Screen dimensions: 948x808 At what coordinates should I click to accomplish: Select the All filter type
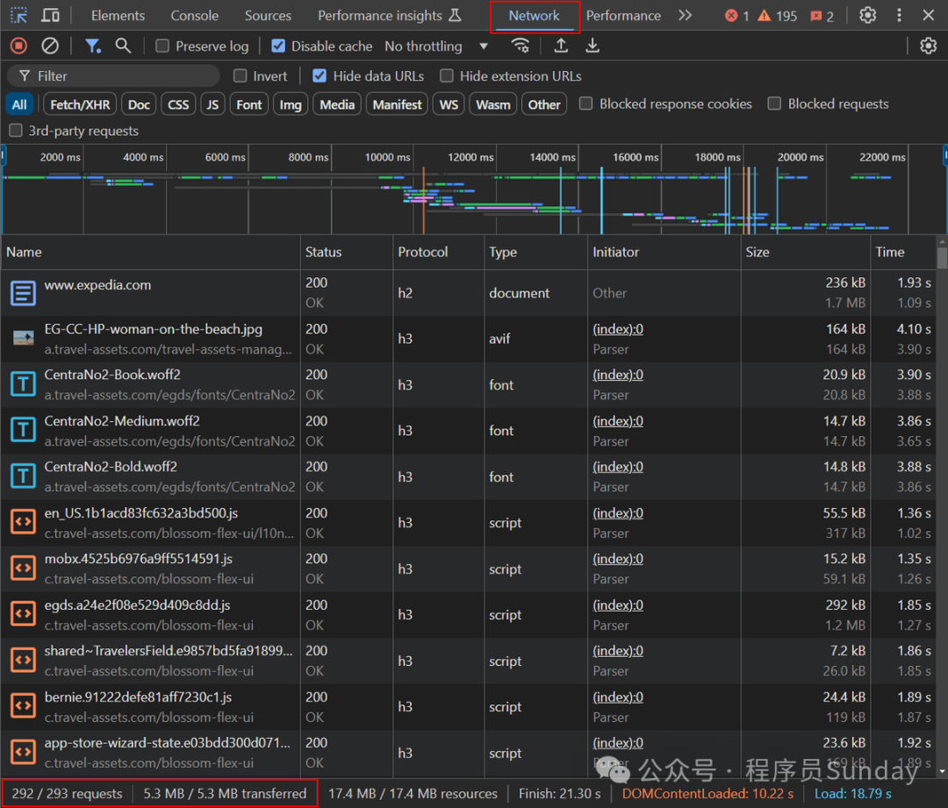click(19, 104)
